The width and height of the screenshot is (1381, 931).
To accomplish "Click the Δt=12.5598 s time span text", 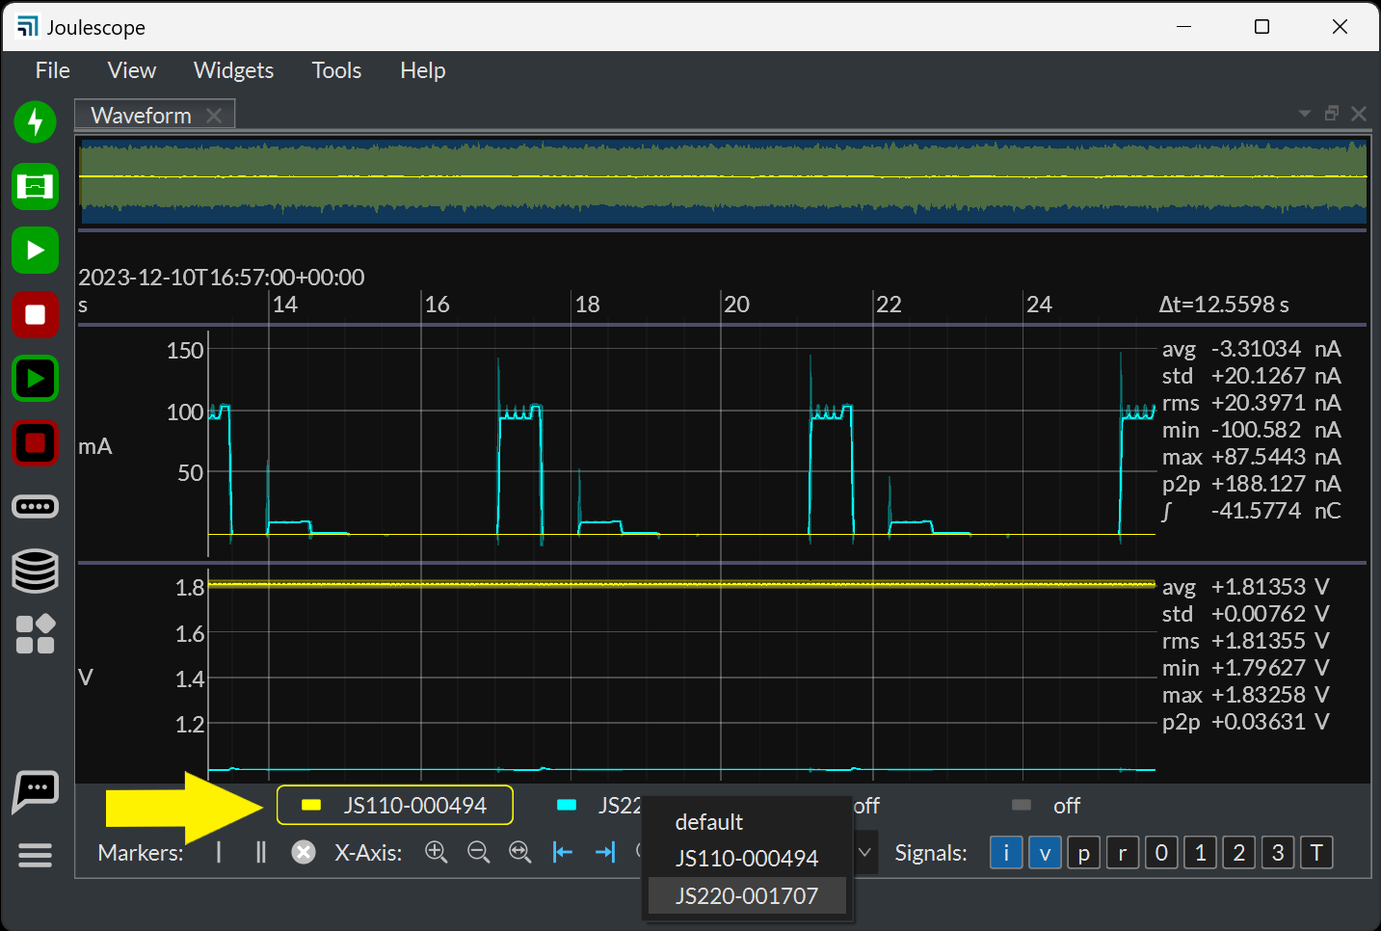I will pos(1224,305).
